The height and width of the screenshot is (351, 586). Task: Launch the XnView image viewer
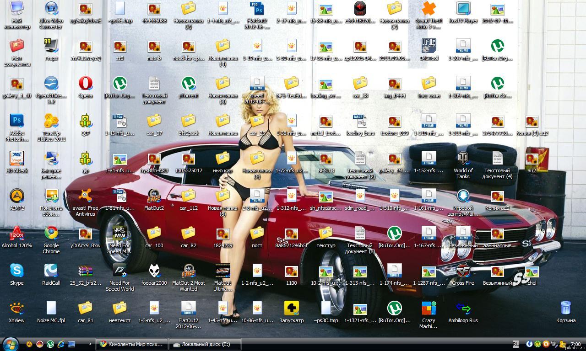(x=17, y=312)
